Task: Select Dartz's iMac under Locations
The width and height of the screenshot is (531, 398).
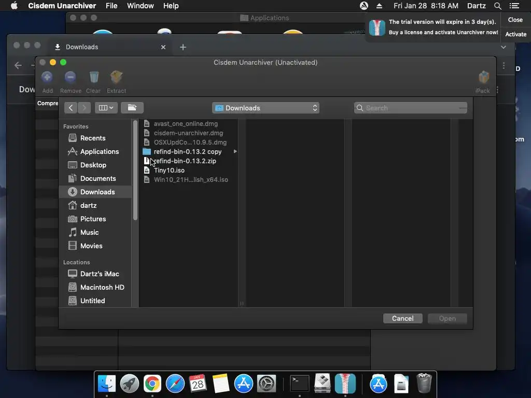Action: [95, 274]
